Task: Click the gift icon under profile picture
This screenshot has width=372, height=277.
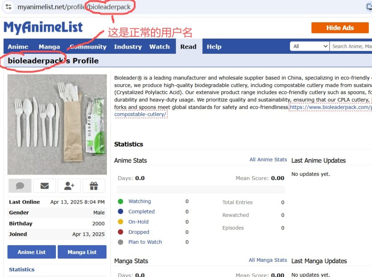Action: 94,186
